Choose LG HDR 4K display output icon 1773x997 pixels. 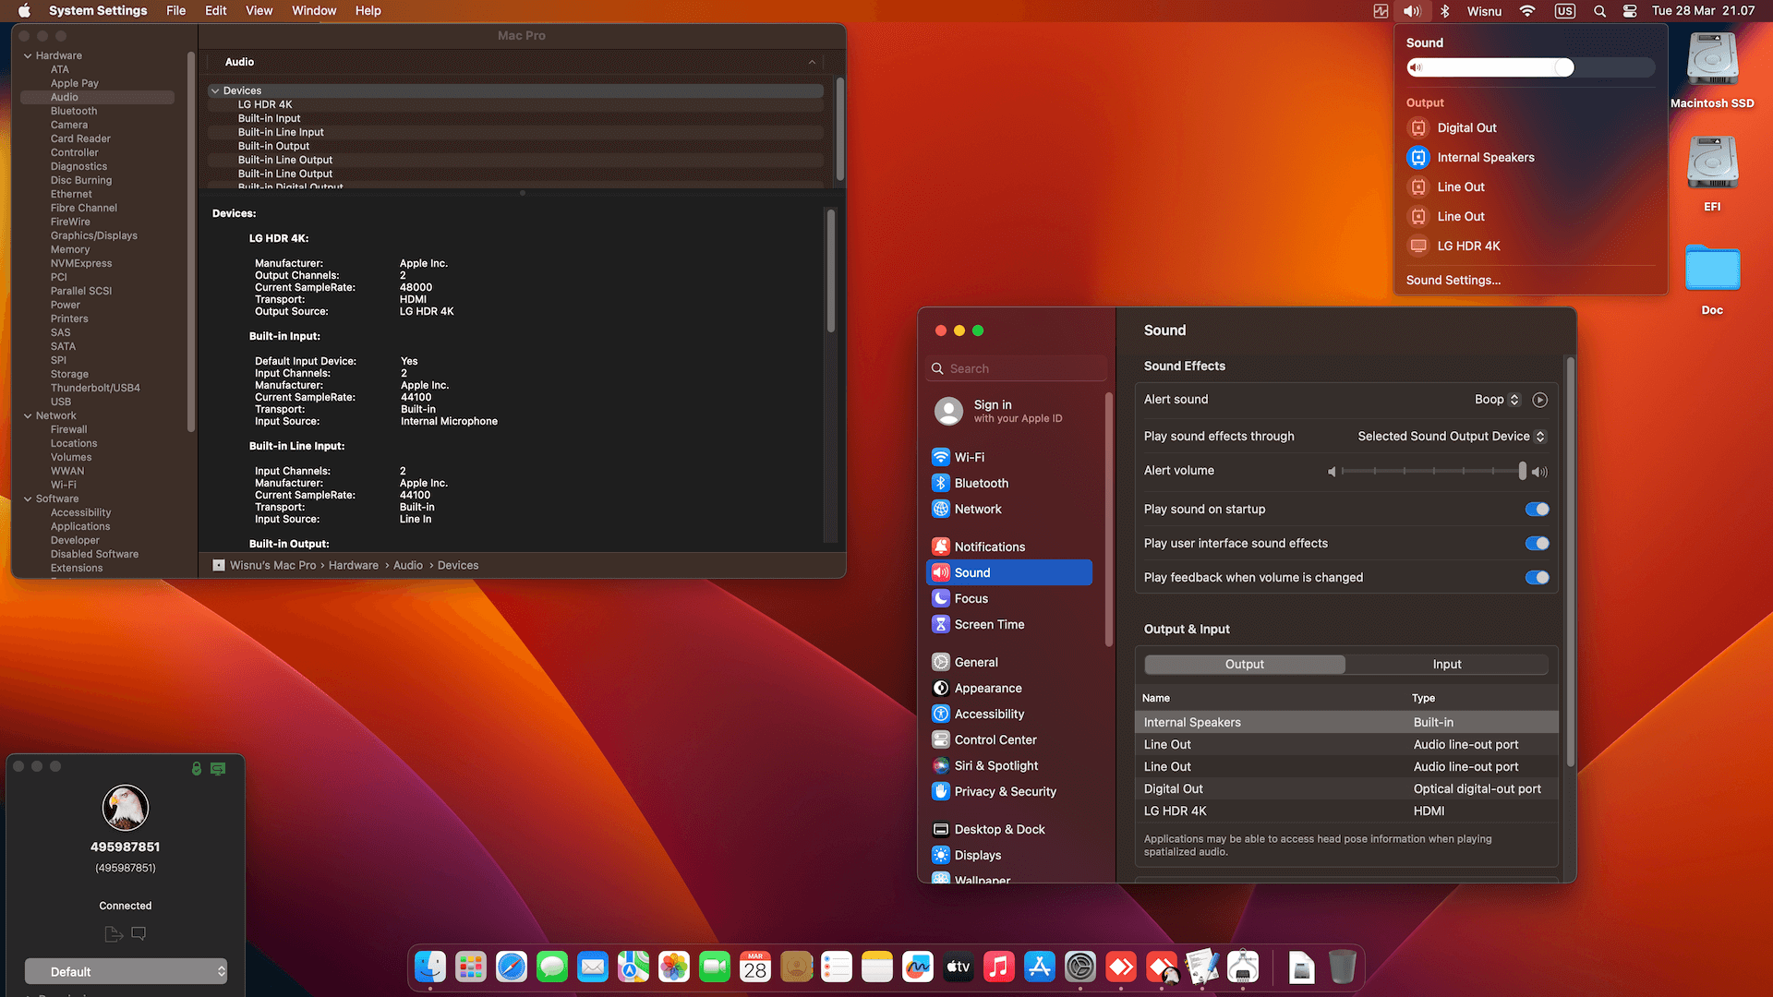click(x=1418, y=246)
